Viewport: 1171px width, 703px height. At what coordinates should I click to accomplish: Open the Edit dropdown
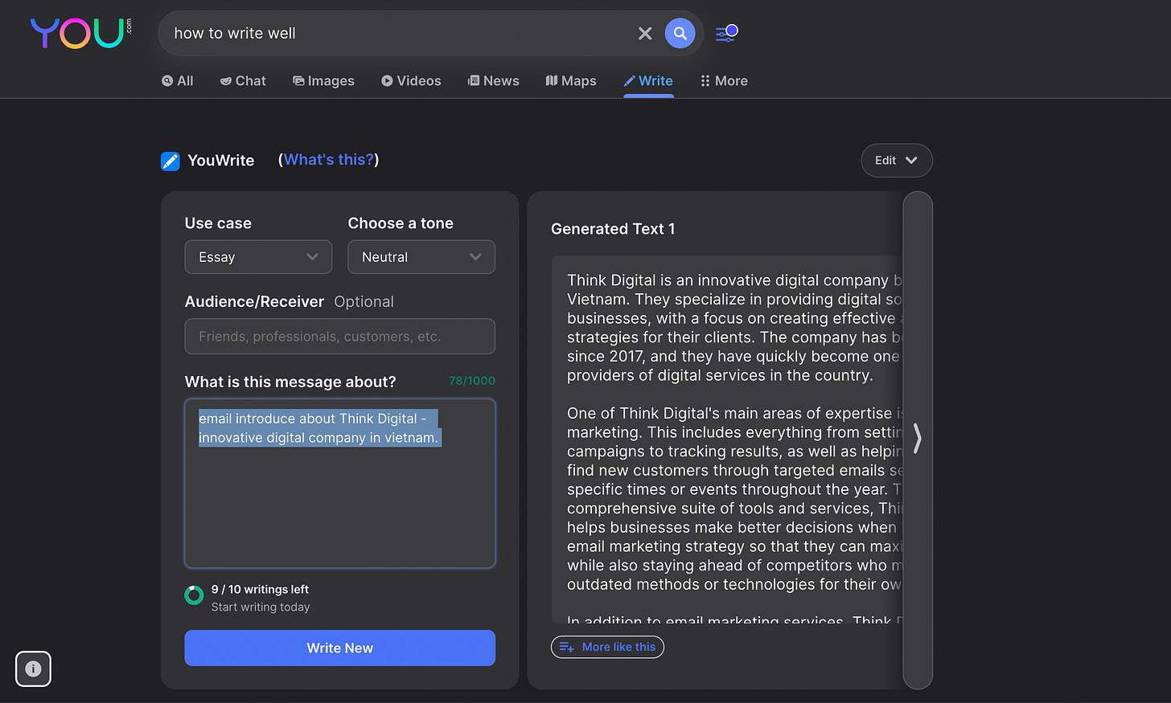(x=897, y=161)
